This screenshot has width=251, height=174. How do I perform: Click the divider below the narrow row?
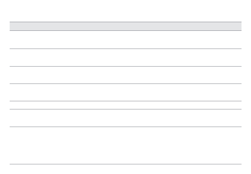coord(125,109)
